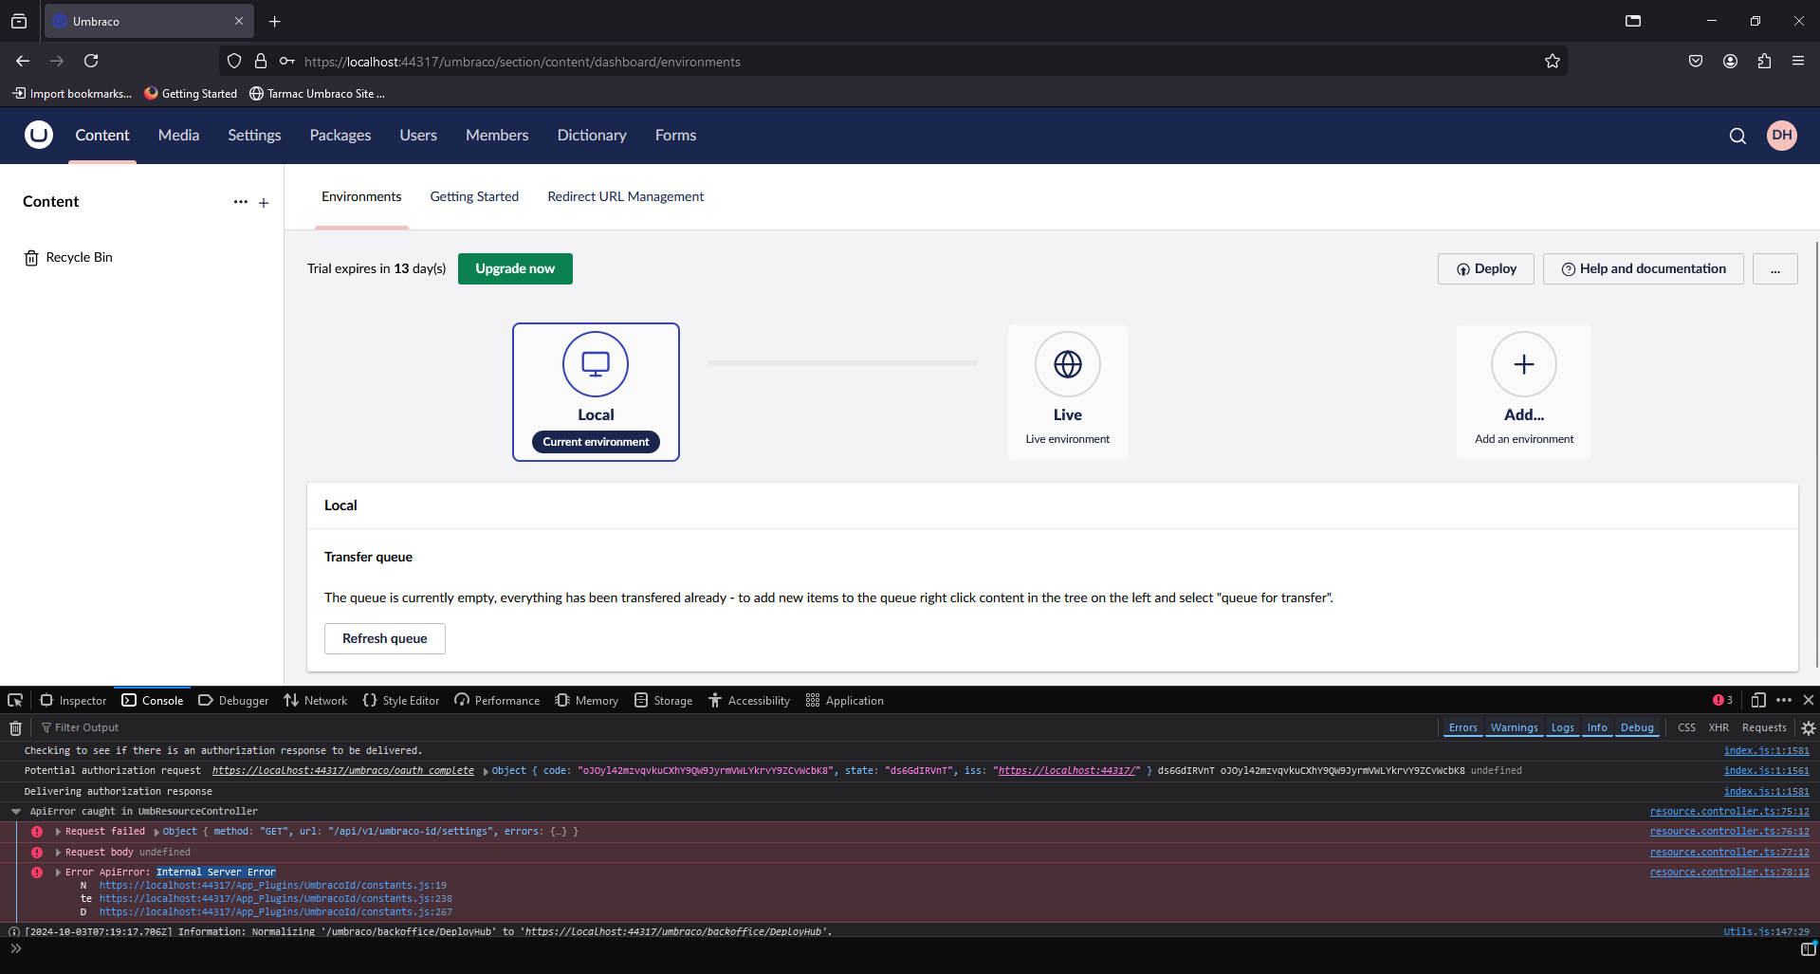This screenshot has width=1820, height=974.
Task: Click the Upgrade now button
Action: click(x=515, y=268)
